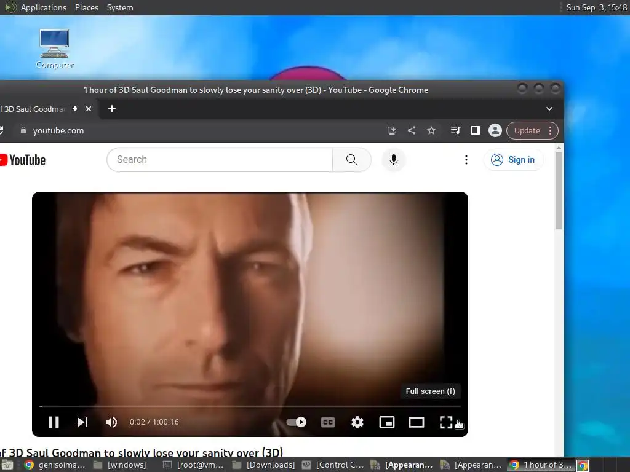The image size is (630, 472).
Task: Click Chrome icon at panel right end
Action: click(x=583, y=465)
